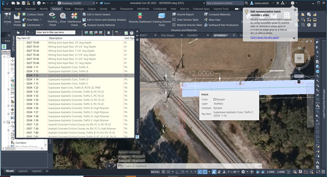Click the keyword search magnifier icon
This screenshot has width=327, height=177.
pyautogui.click(x=247, y=3)
